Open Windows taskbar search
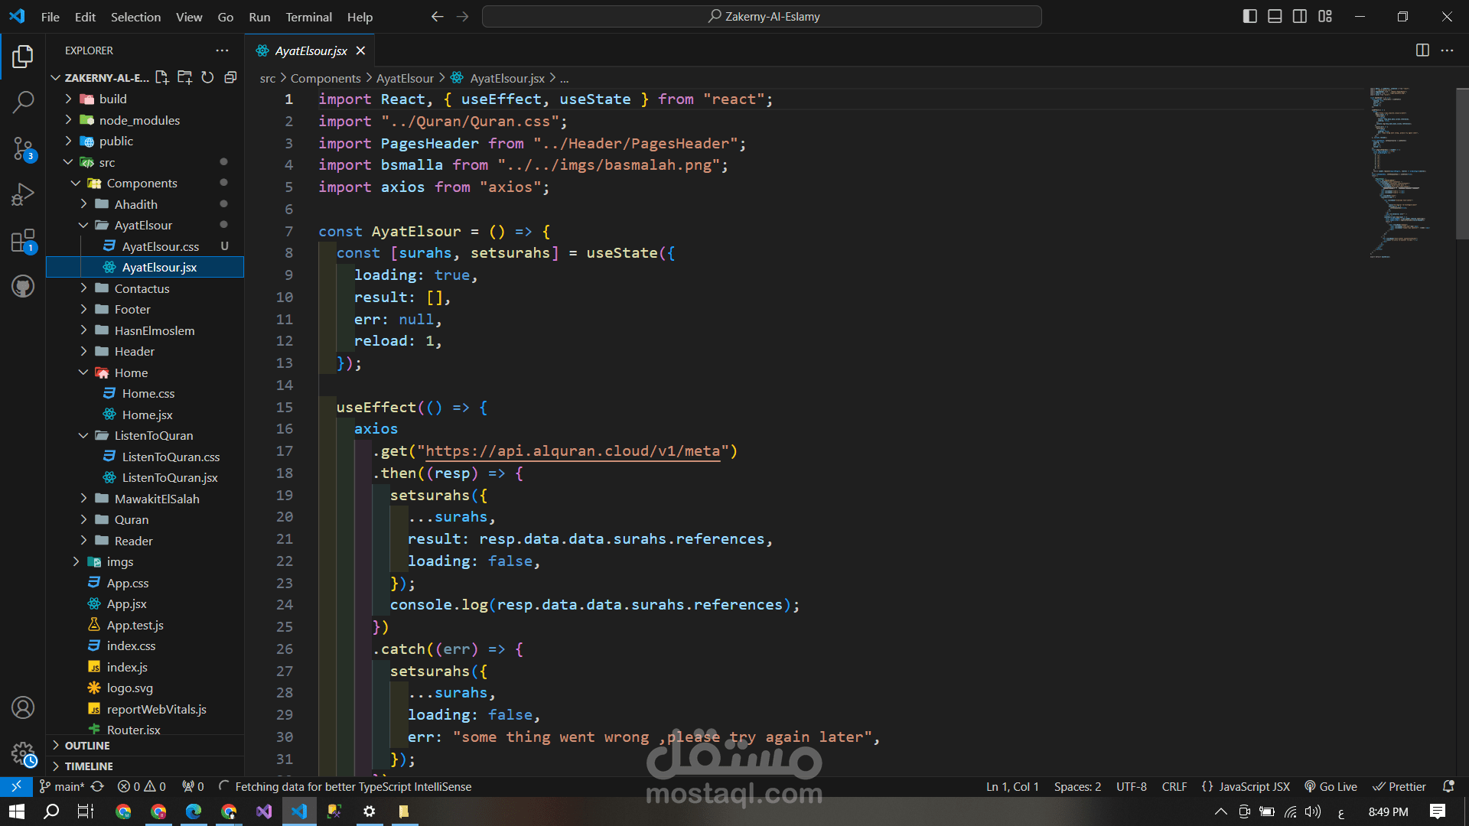This screenshot has height=826, width=1469. pyautogui.click(x=51, y=811)
